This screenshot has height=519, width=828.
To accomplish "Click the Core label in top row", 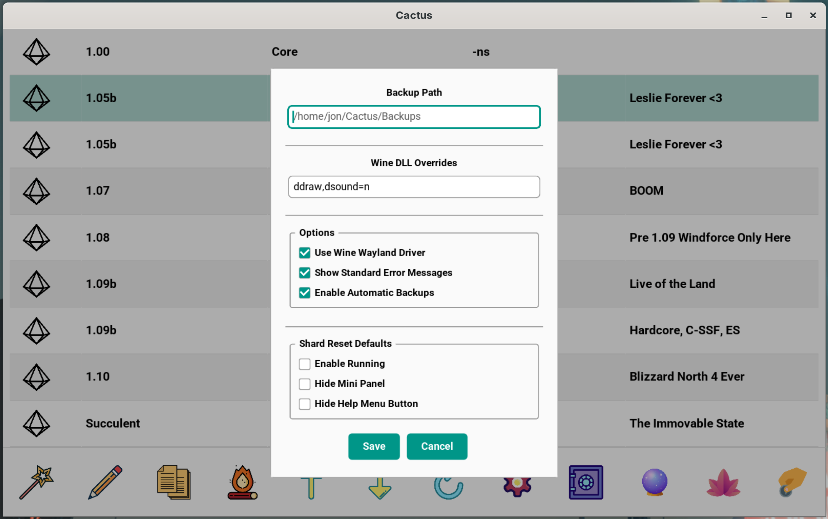I will point(284,52).
